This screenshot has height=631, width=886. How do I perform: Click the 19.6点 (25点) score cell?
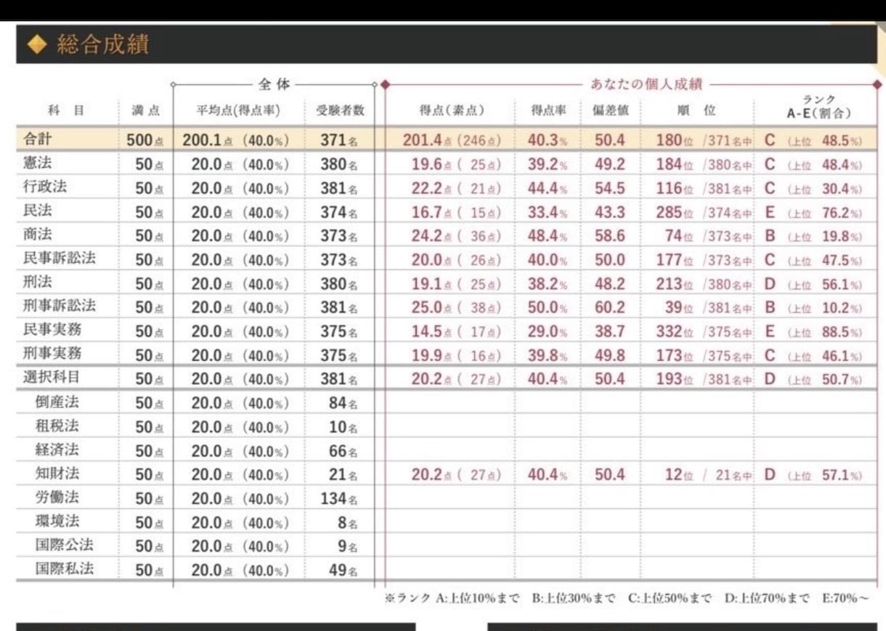456,165
